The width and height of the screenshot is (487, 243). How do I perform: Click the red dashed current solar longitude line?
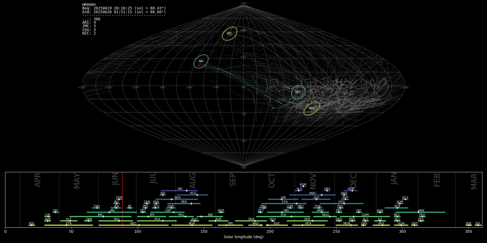(123, 200)
